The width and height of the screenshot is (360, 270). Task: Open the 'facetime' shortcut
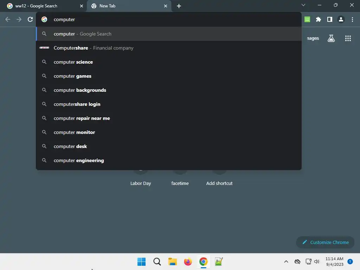coord(180,183)
